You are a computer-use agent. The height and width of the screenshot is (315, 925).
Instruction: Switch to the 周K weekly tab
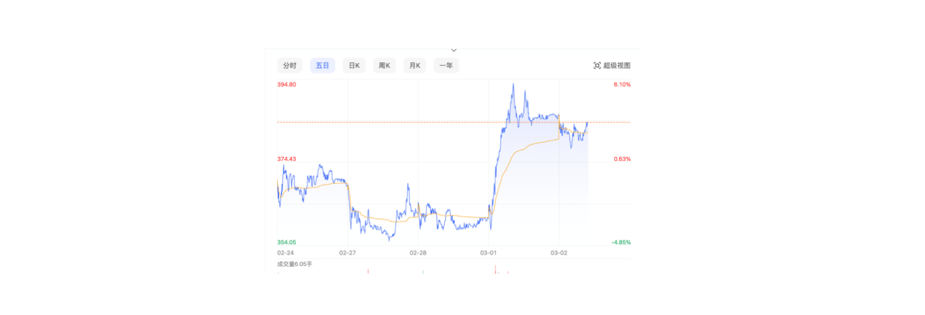click(384, 66)
